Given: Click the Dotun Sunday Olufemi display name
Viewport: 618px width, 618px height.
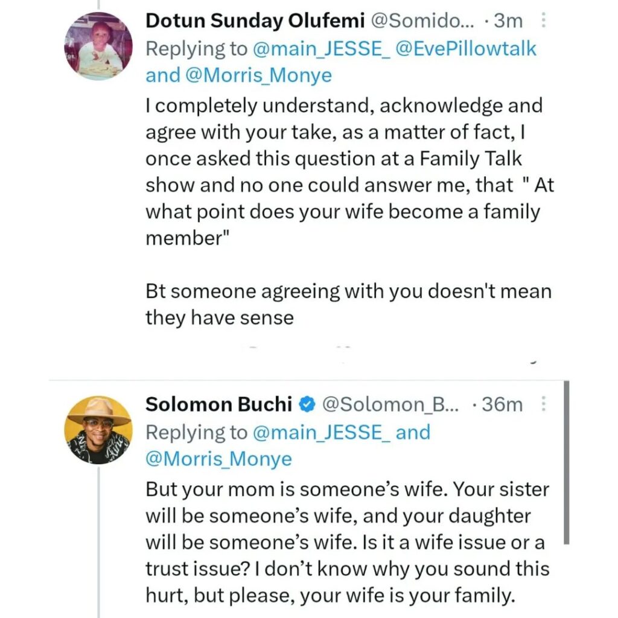Looking at the screenshot, I should 255,21.
